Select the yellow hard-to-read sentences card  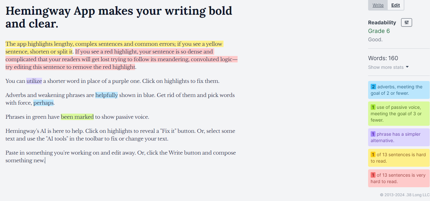(398, 157)
